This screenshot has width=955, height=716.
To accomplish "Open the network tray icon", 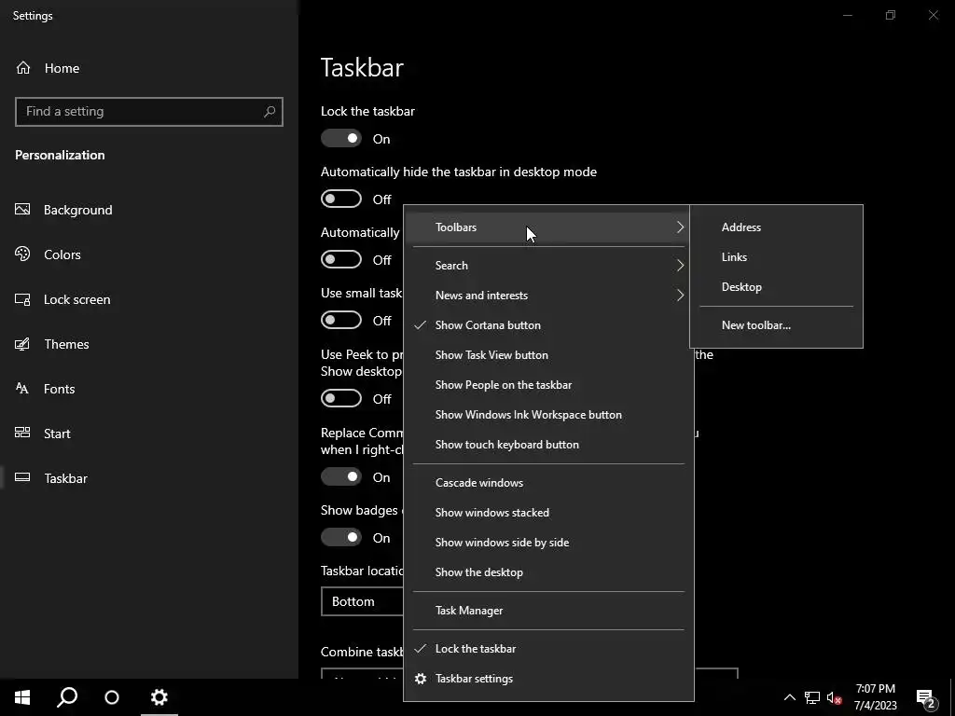I will coord(812,697).
